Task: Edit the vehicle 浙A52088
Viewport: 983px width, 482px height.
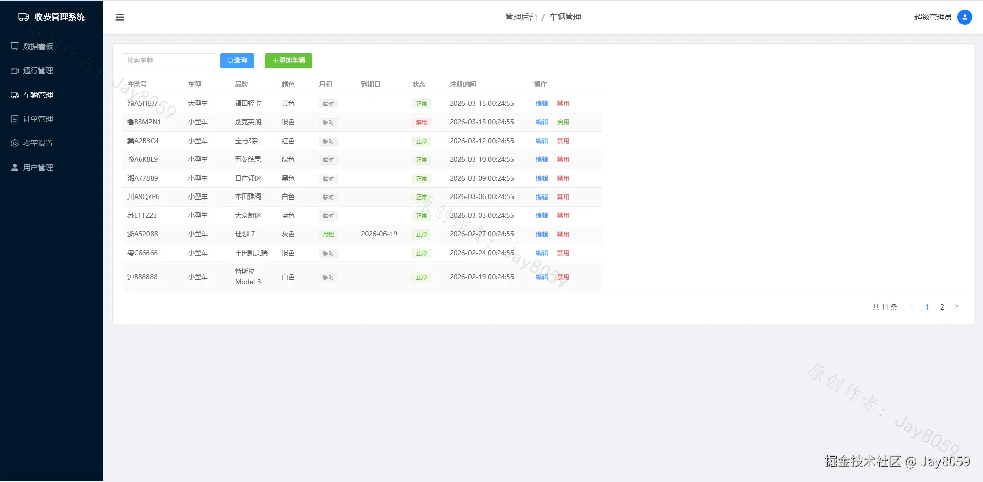Action: 542,234
